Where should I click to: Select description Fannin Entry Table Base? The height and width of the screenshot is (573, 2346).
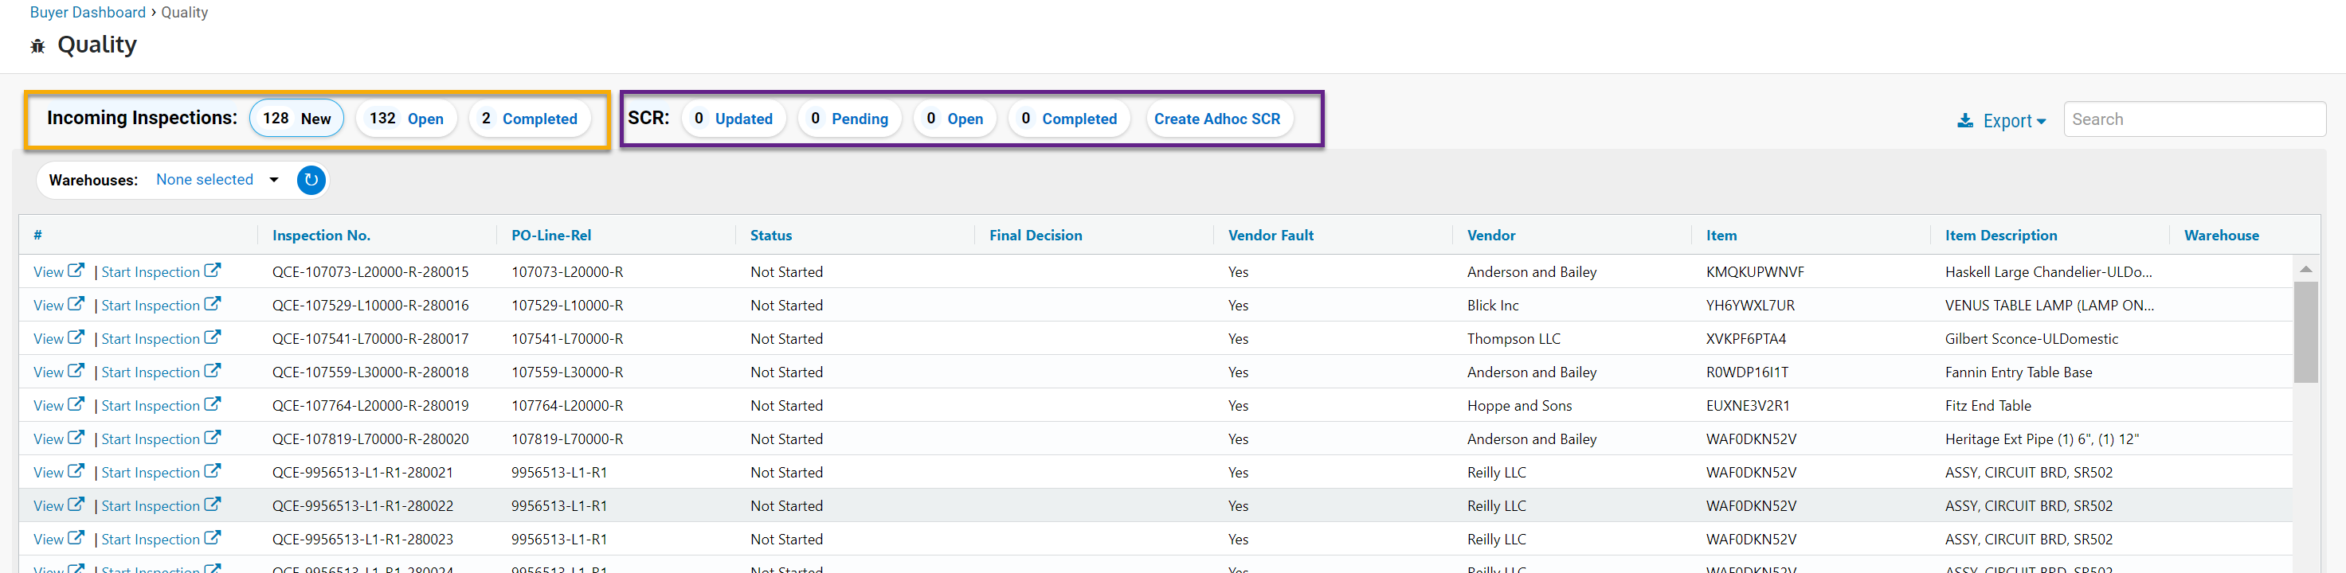[x=2018, y=372]
